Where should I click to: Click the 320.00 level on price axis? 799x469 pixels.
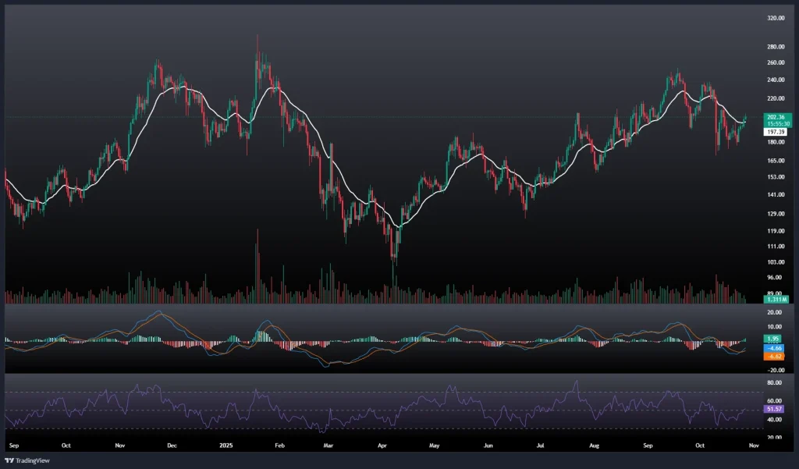click(776, 18)
